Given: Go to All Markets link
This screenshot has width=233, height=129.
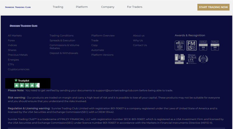Looking at the screenshot, I should [x=15, y=36].
